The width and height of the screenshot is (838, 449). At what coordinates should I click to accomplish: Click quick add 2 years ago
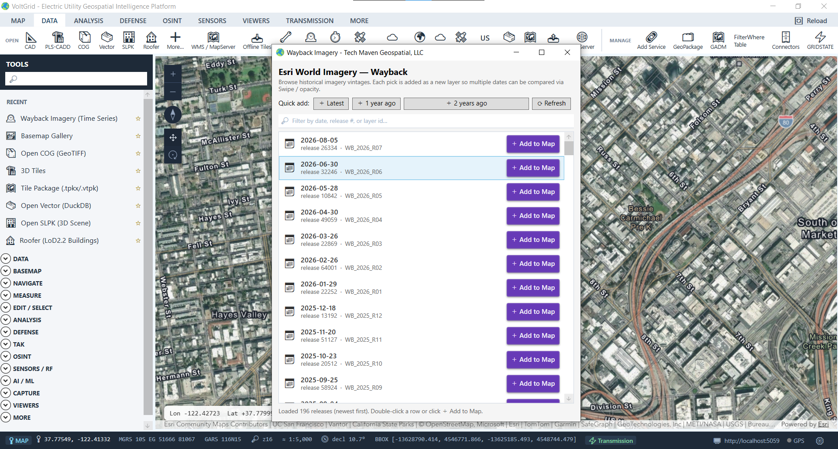pos(466,103)
